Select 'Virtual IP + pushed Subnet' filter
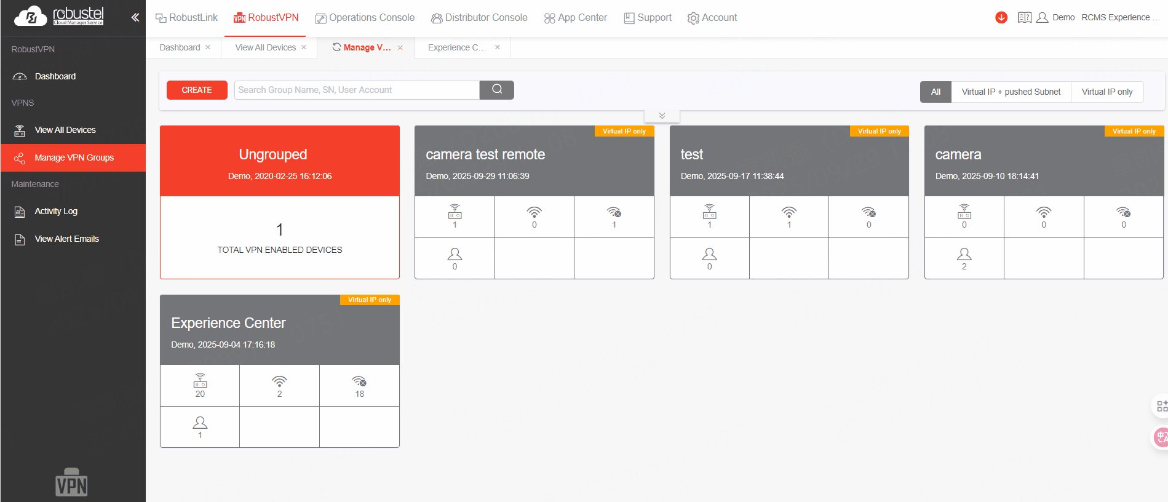The width and height of the screenshot is (1168, 502). (1011, 92)
